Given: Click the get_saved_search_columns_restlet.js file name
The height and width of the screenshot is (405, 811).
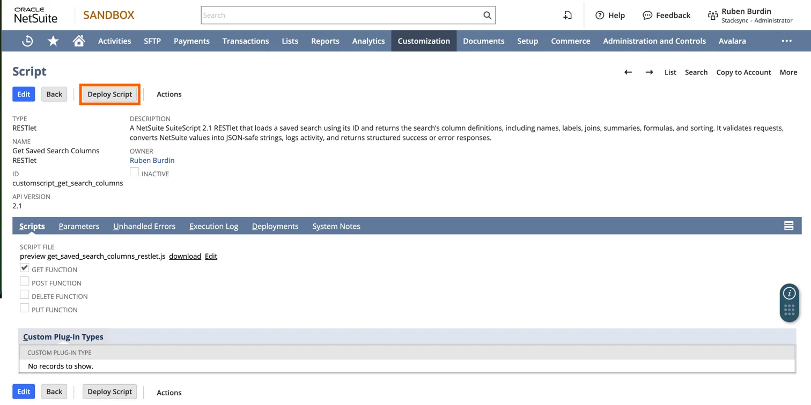Looking at the screenshot, I should (106, 256).
